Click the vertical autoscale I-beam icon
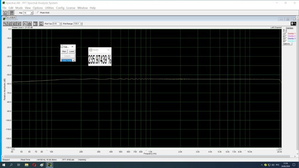299x168 pixels. (x=41, y=24)
